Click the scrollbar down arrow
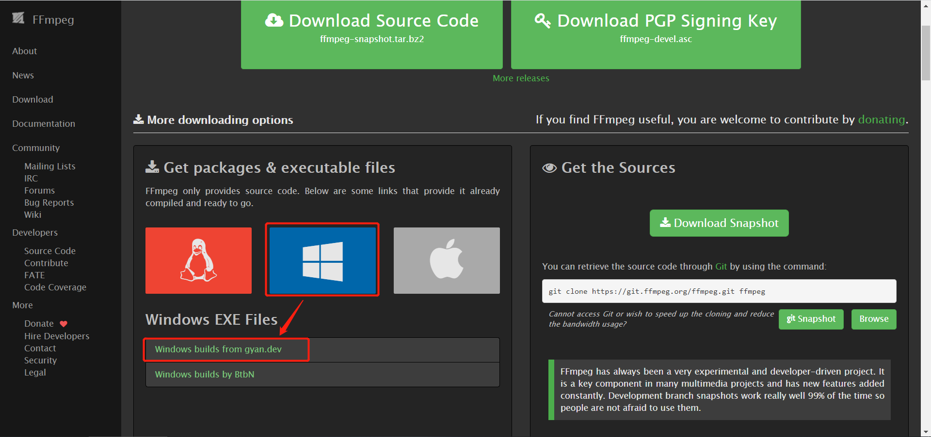 click(x=926, y=432)
